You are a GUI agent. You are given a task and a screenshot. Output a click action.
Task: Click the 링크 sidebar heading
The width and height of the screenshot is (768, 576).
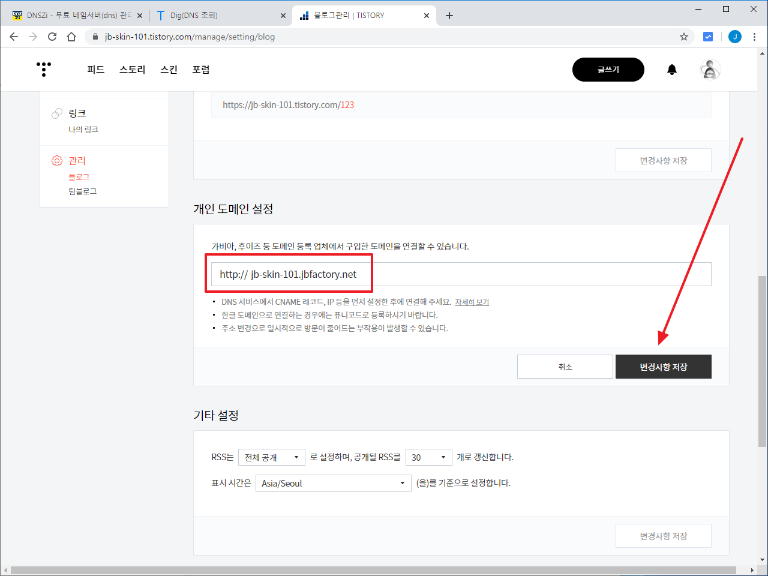pos(77,113)
